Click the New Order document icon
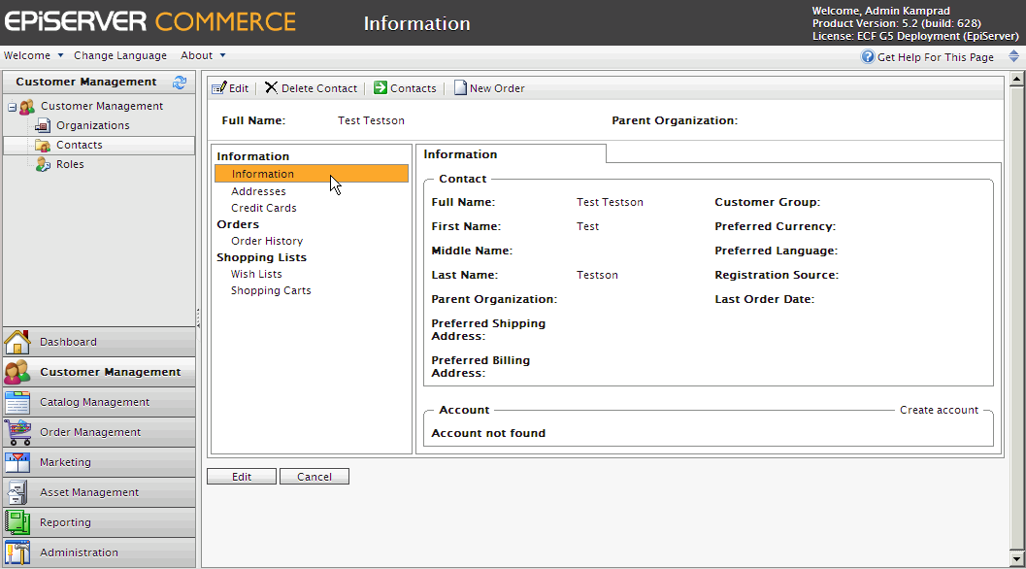This screenshot has height=569, width=1026. point(460,88)
